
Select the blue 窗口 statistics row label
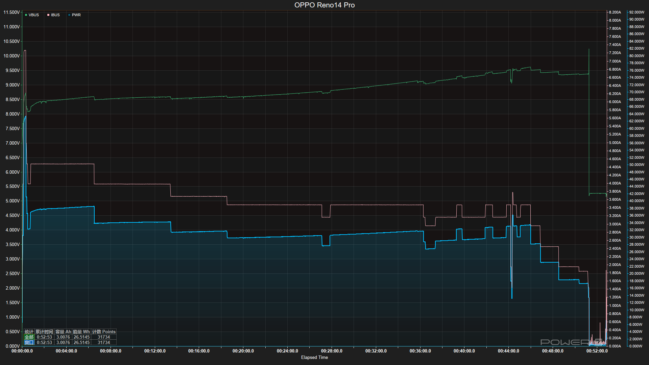(29, 342)
